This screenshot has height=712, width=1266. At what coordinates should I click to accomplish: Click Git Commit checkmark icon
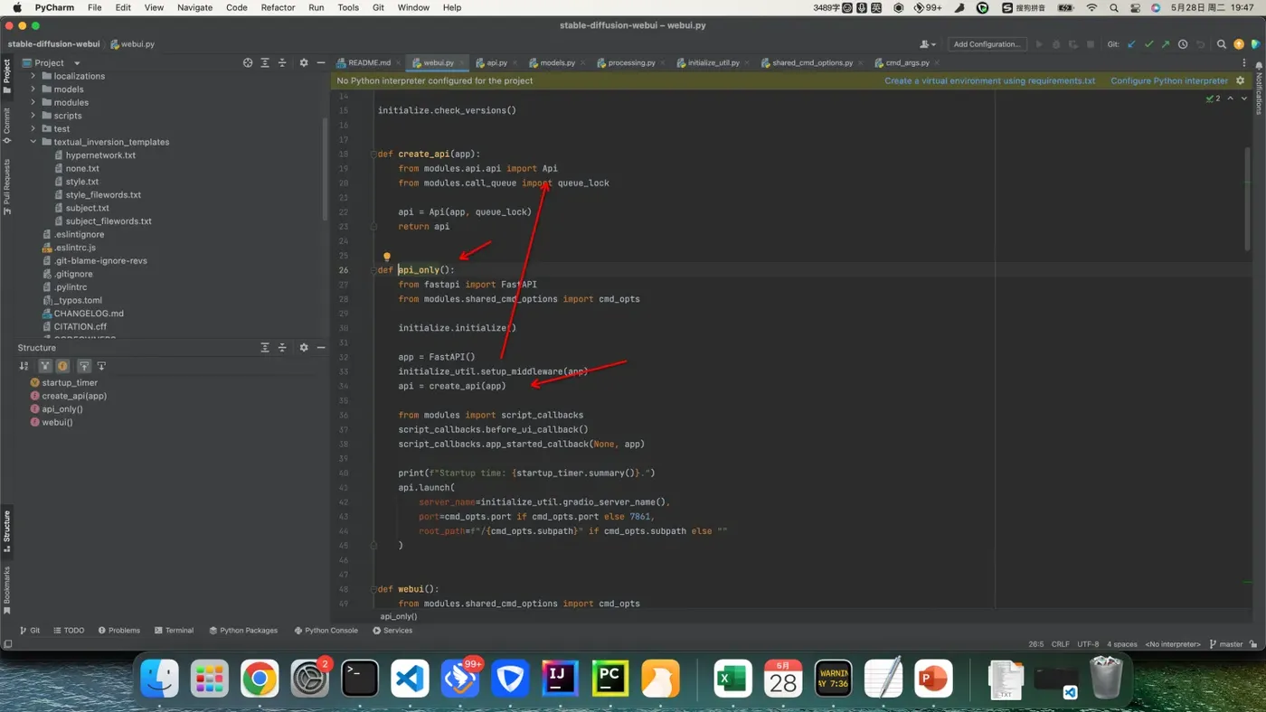click(1148, 43)
